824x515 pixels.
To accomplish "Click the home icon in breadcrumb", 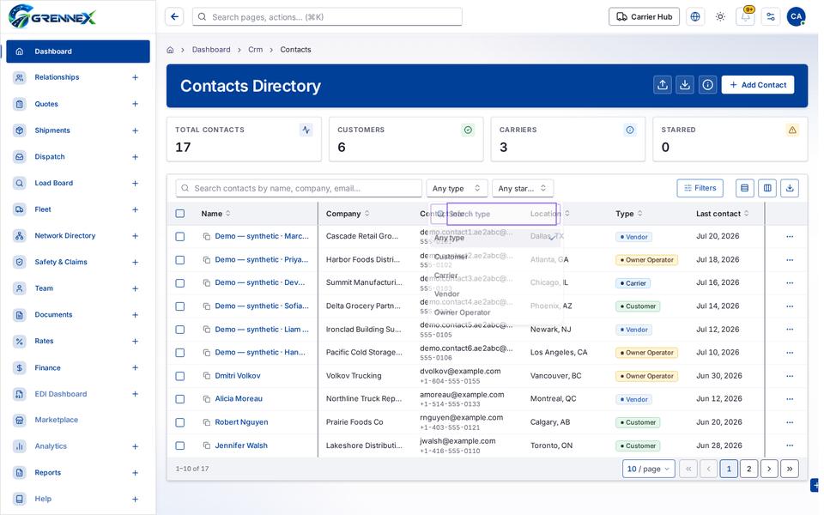I will click(170, 50).
